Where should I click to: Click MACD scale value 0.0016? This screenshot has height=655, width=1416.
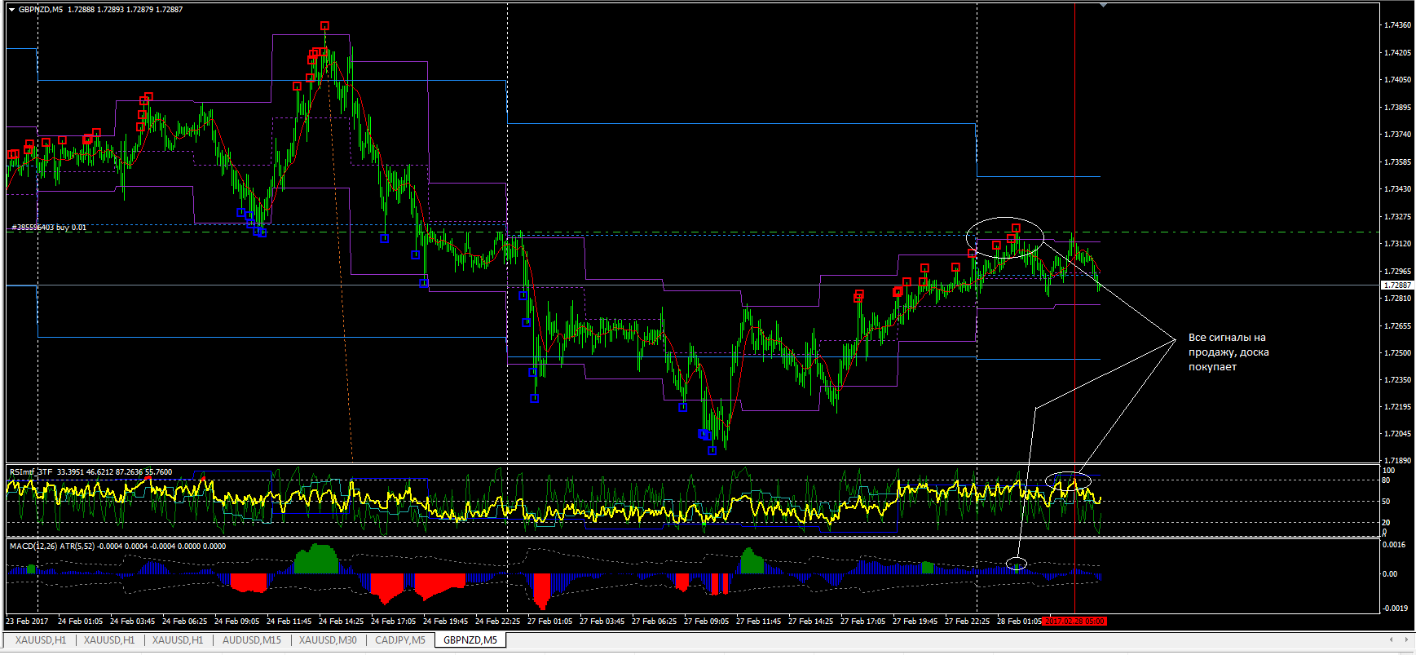tap(1395, 544)
